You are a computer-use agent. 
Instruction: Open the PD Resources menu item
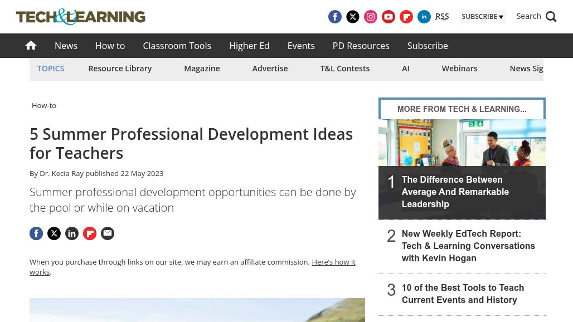coord(361,46)
